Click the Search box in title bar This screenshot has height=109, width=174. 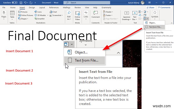point(87,3)
